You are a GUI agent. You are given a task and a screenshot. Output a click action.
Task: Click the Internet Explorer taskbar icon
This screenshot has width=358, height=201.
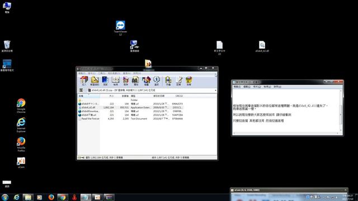point(16,197)
